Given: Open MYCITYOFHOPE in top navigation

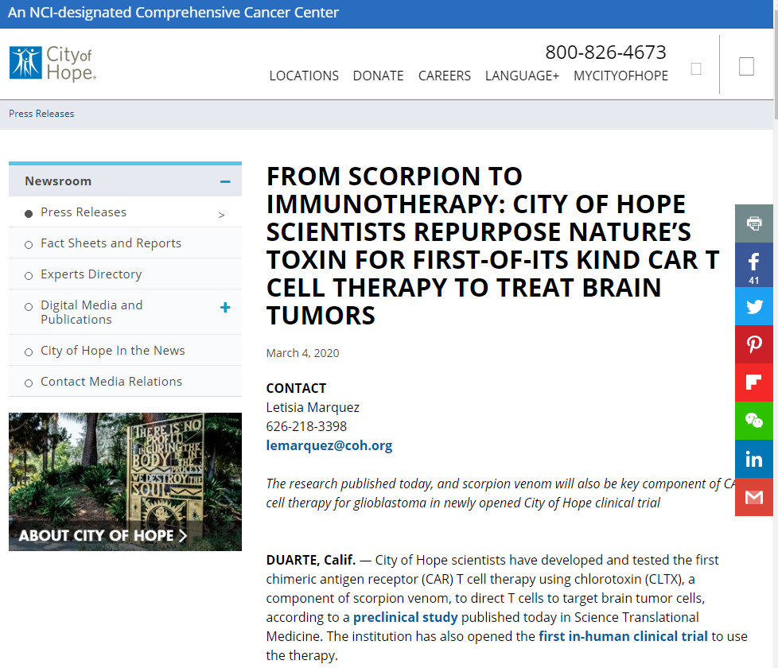Looking at the screenshot, I should pyautogui.click(x=620, y=76).
